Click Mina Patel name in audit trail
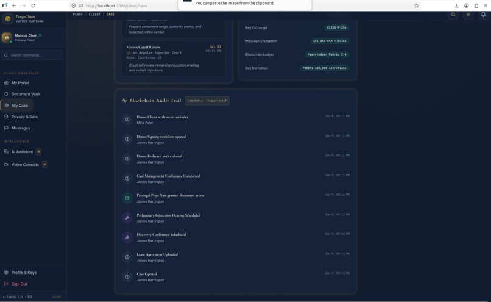491x302 pixels. click(144, 123)
